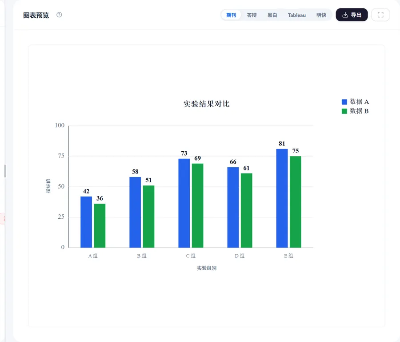Open the help question-mark icon beside 图表预览
Image resolution: width=400 pixels, height=342 pixels.
[x=59, y=15]
